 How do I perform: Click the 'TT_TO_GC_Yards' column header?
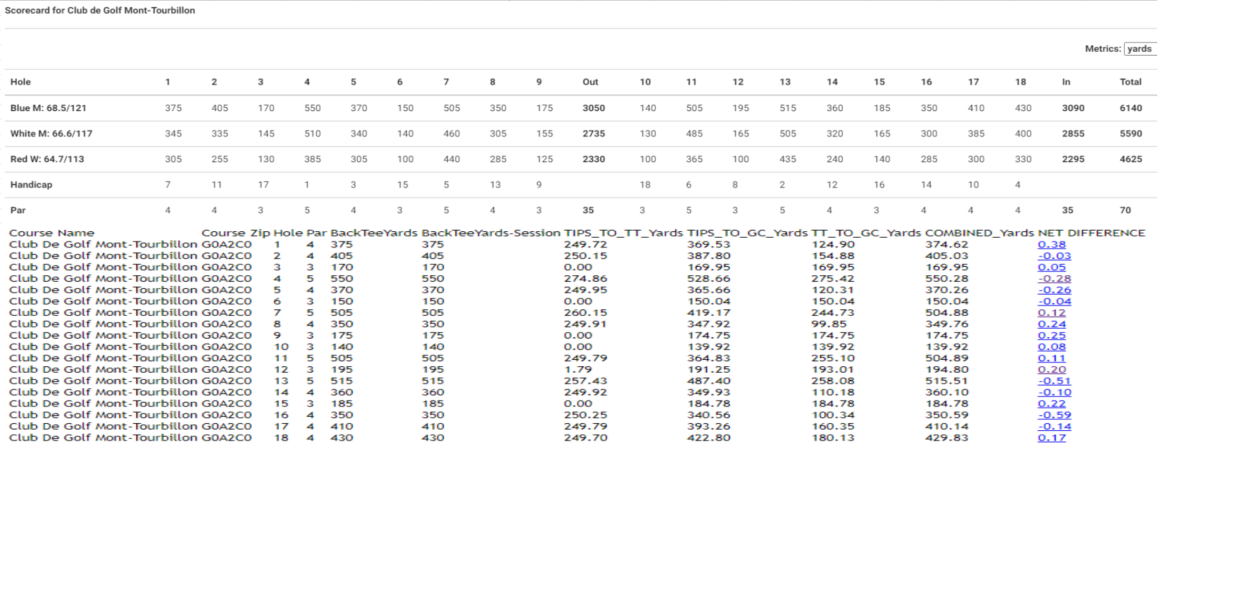[866, 233]
